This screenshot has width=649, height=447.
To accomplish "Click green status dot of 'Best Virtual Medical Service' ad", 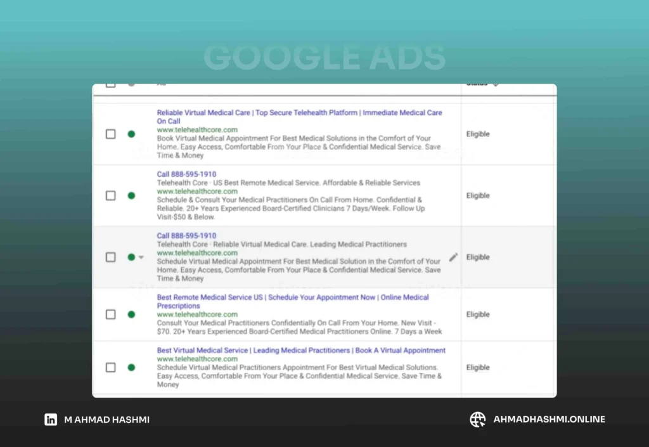I will pos(131,367).
